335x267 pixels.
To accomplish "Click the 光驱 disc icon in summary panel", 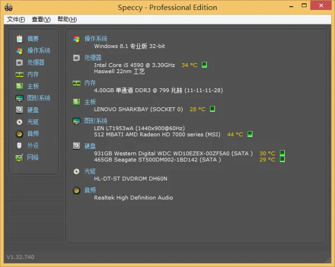I will click(x=76, y=171).
